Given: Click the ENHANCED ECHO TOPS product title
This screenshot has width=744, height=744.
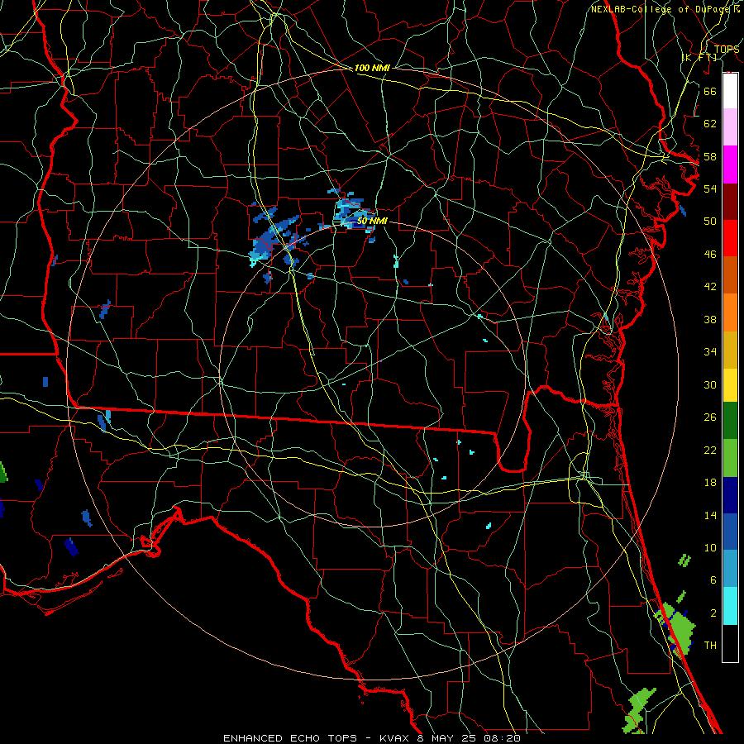Looking at the screenshot, I should (x=289, y=738).
